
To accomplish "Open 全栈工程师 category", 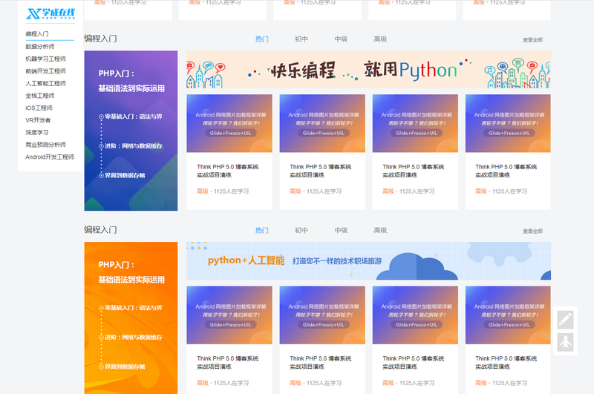I will point(40,96).
